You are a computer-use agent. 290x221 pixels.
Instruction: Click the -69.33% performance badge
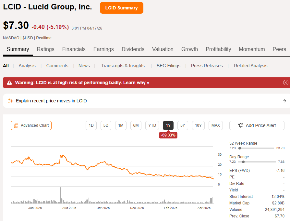[168, 135]
